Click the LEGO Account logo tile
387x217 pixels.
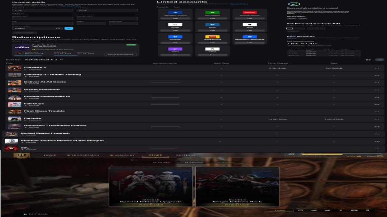[212, 37]
